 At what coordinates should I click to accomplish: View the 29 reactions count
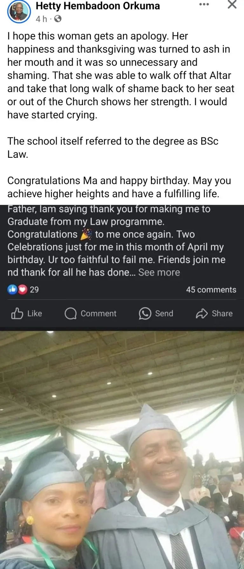(x=34, y=289)
